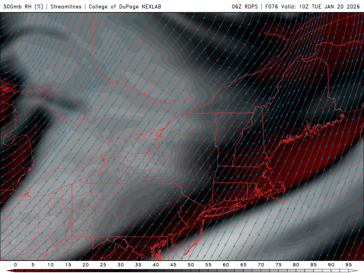Click the colorbar label '0'
Image resolution: width=364 pixels, height=273 pixels.
(x=15, y=265)
